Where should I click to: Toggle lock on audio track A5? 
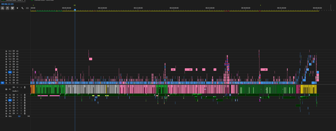point(6,103)
